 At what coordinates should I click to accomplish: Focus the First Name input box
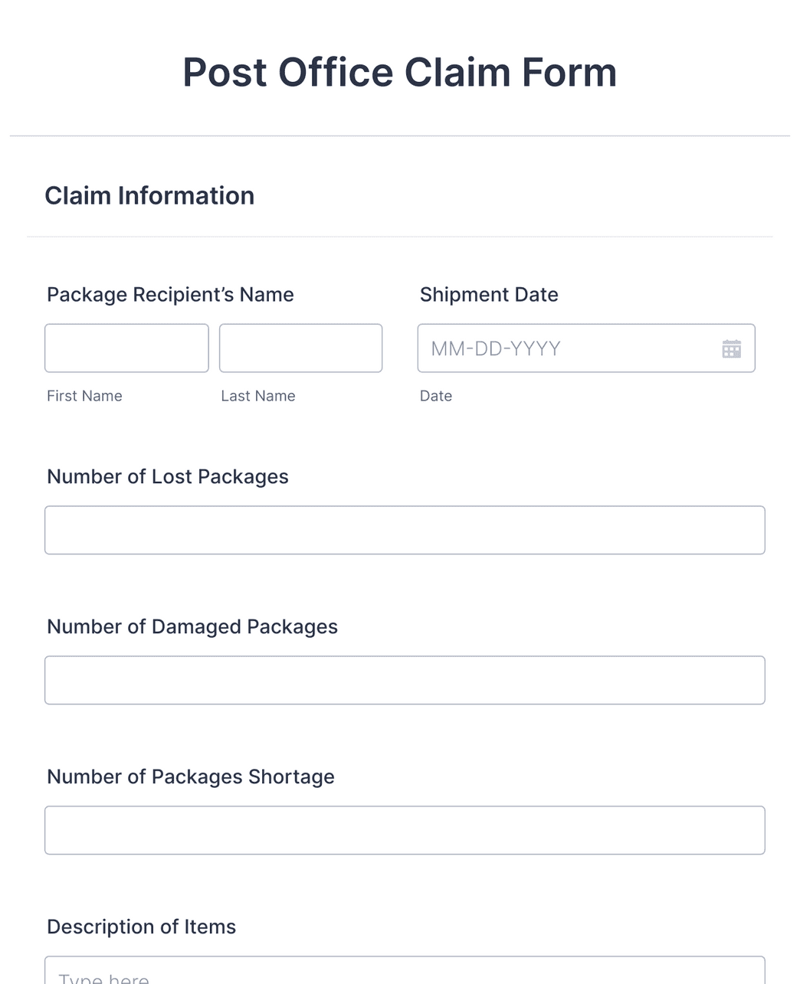pyautogui.click(x=126, y=348)
